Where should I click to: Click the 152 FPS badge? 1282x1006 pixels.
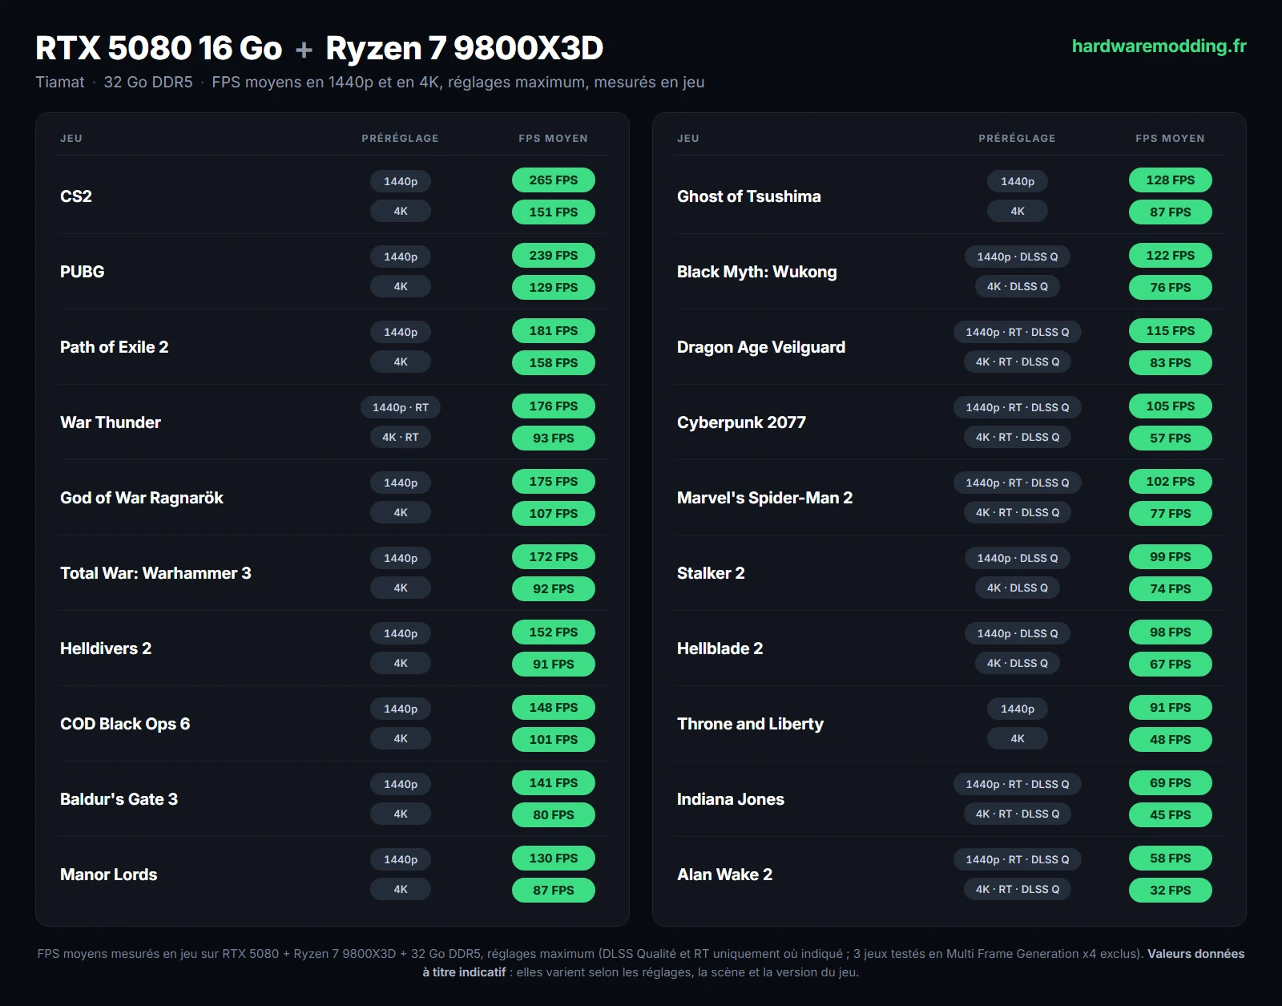(x=554, y=632)
